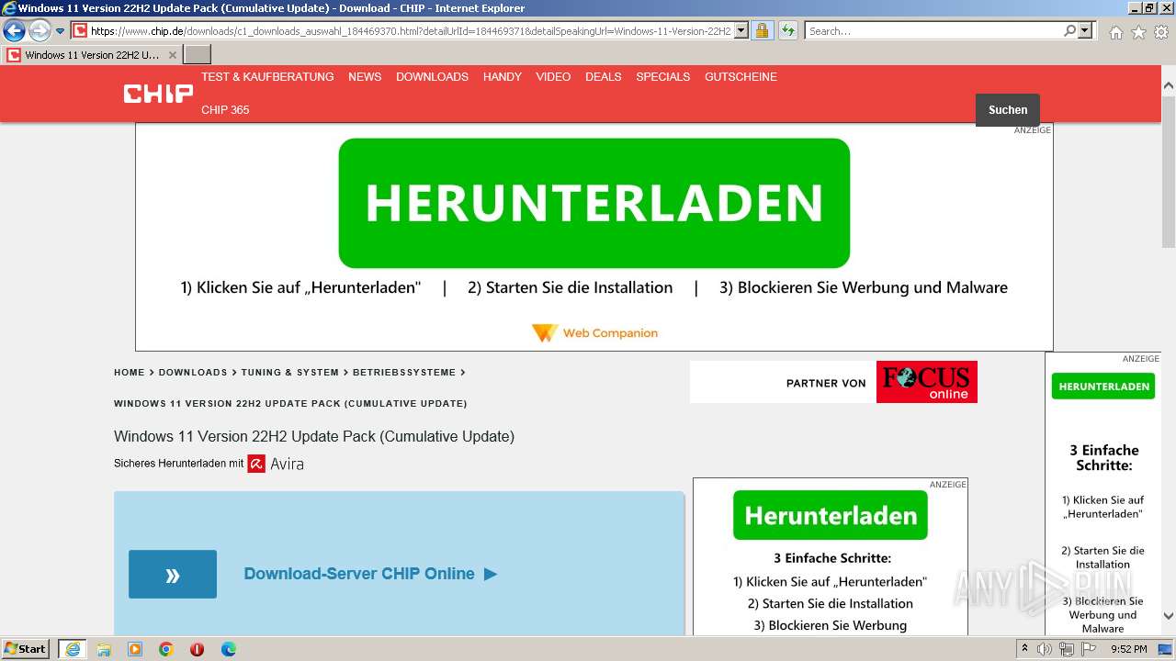Open the Action Center flag icon
Viewport: 1176px width, 661px height.
(x=1087, y=649)
